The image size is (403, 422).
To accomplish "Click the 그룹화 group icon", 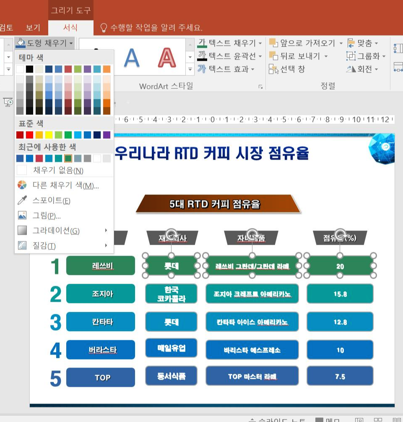I will click(351, 56).
